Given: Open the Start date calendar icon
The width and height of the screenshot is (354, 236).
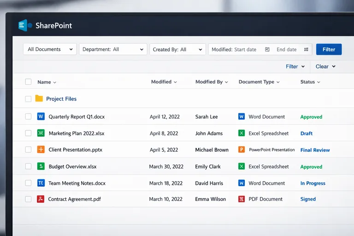Looking at the screenshot, I should click(267, 49).
